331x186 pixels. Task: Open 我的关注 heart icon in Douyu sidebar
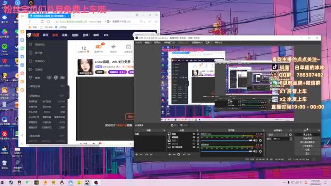coord(31,45)
